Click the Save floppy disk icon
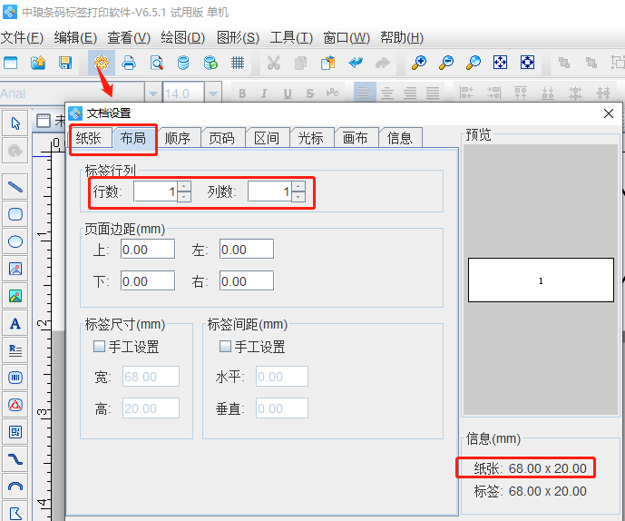 point(65,63)
